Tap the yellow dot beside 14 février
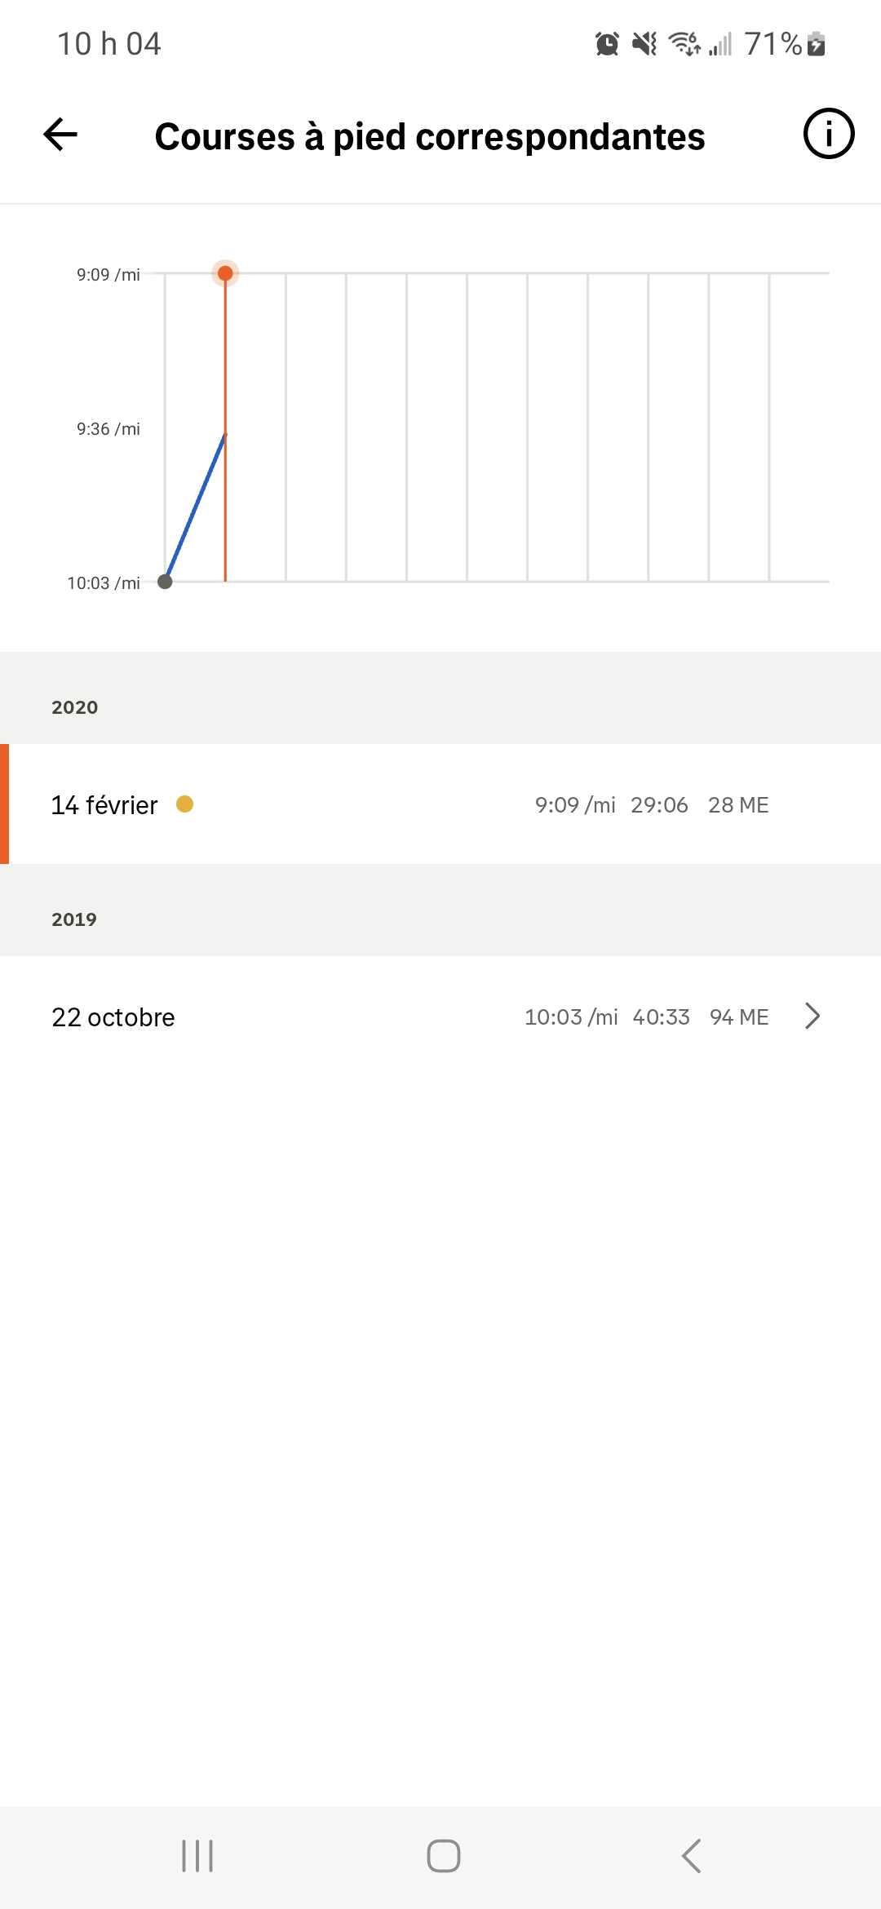 coord(185,804)
